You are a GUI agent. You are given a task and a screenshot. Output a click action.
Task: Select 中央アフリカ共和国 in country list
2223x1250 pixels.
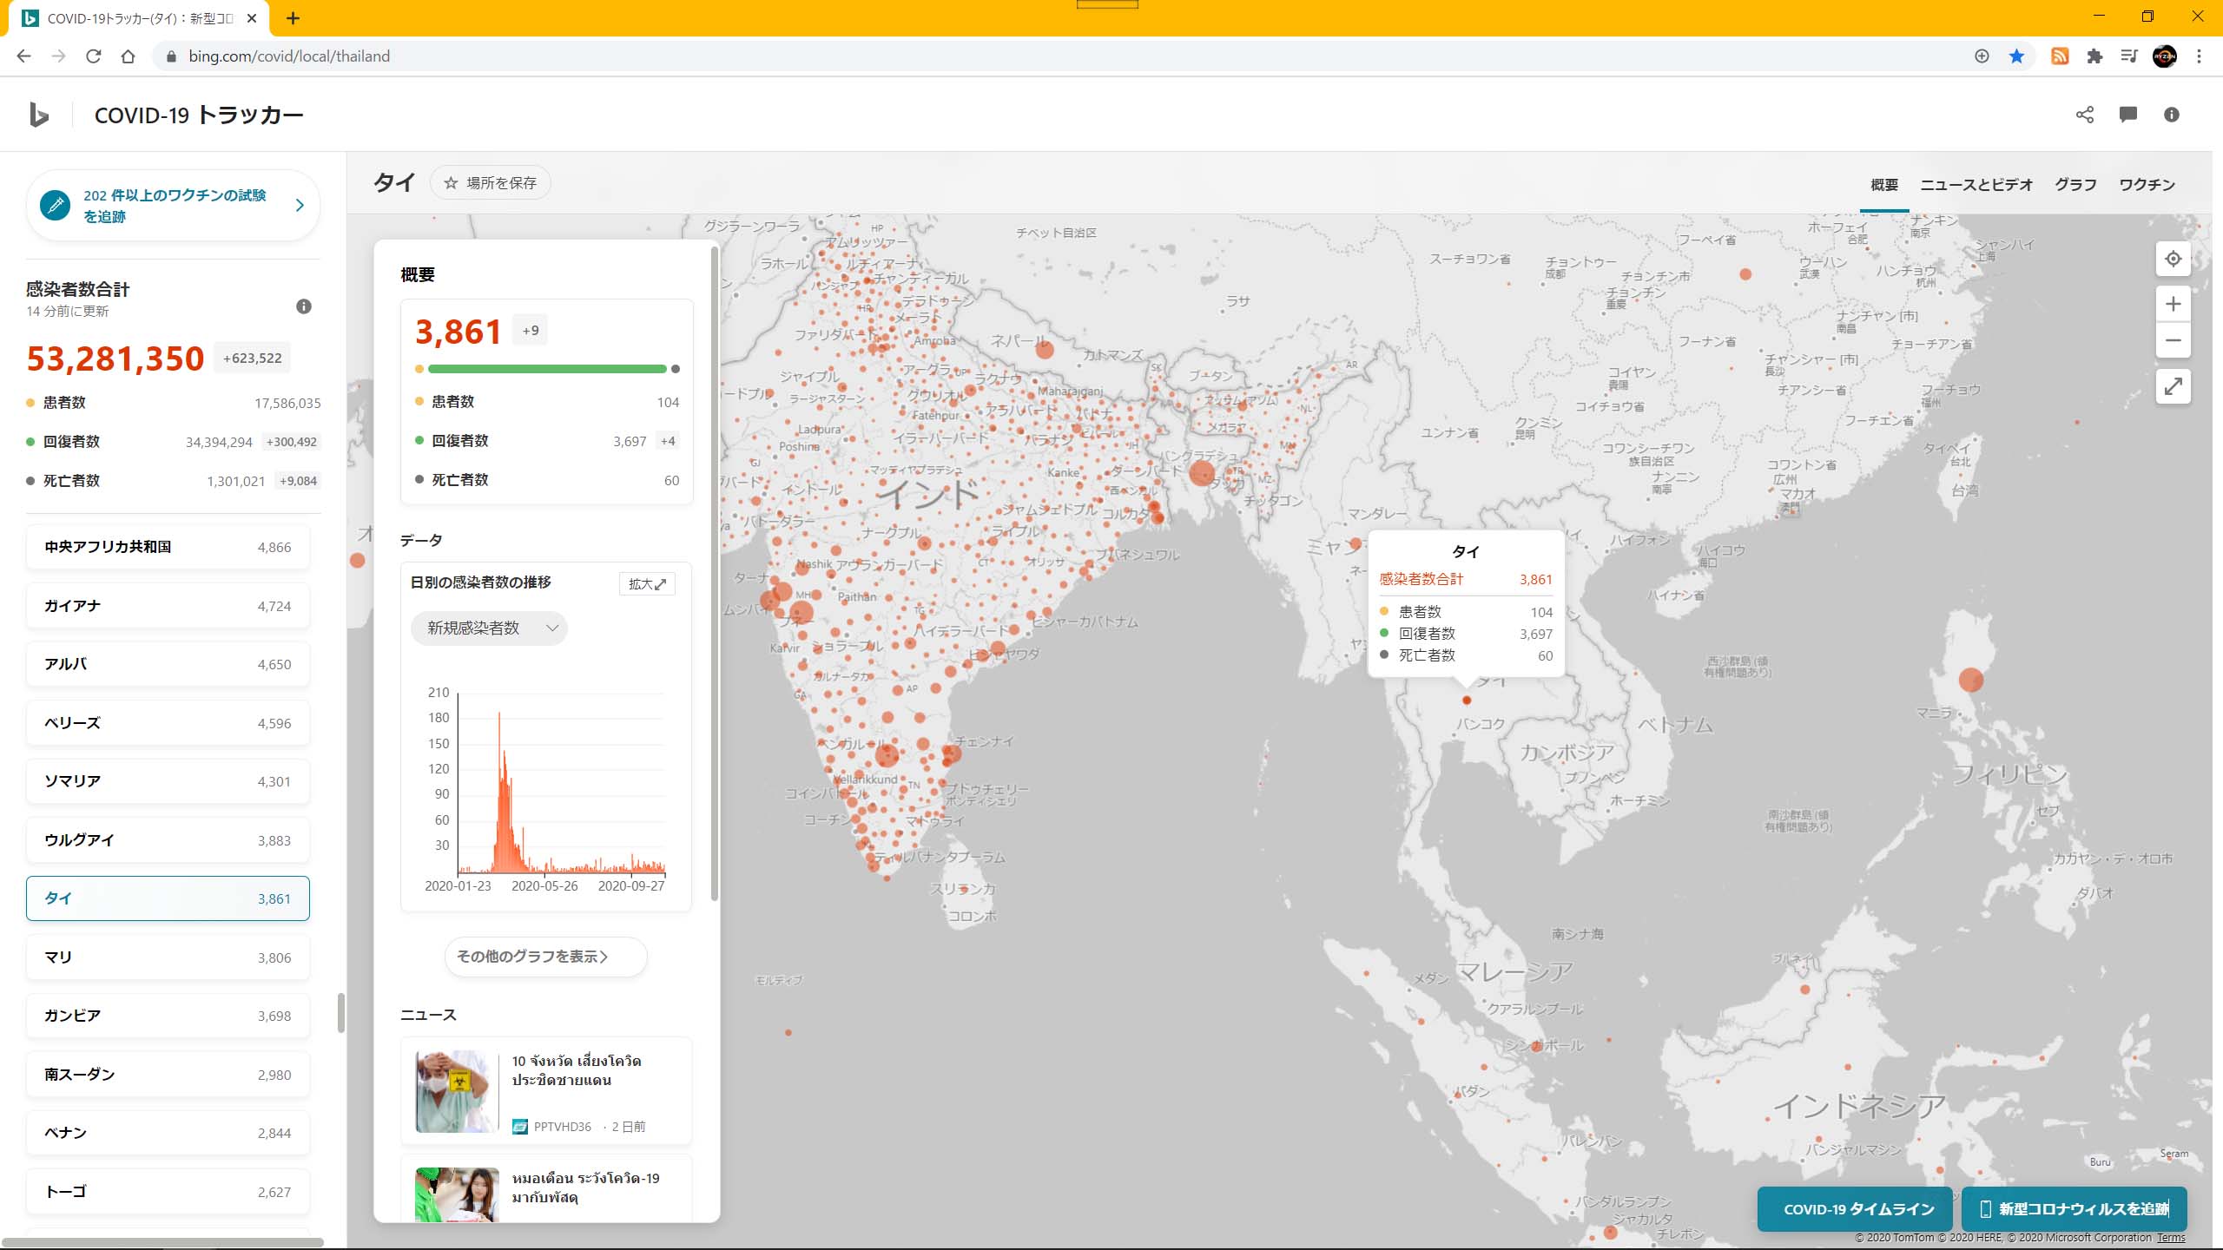[x=168, y=547]
